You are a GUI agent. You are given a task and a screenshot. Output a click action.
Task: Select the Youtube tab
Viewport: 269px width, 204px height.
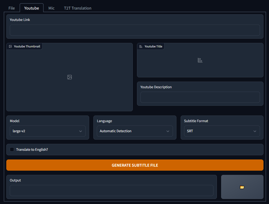click(31, 8)
